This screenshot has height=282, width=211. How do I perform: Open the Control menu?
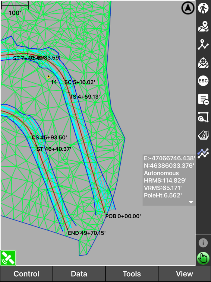[x=27, y=274]
